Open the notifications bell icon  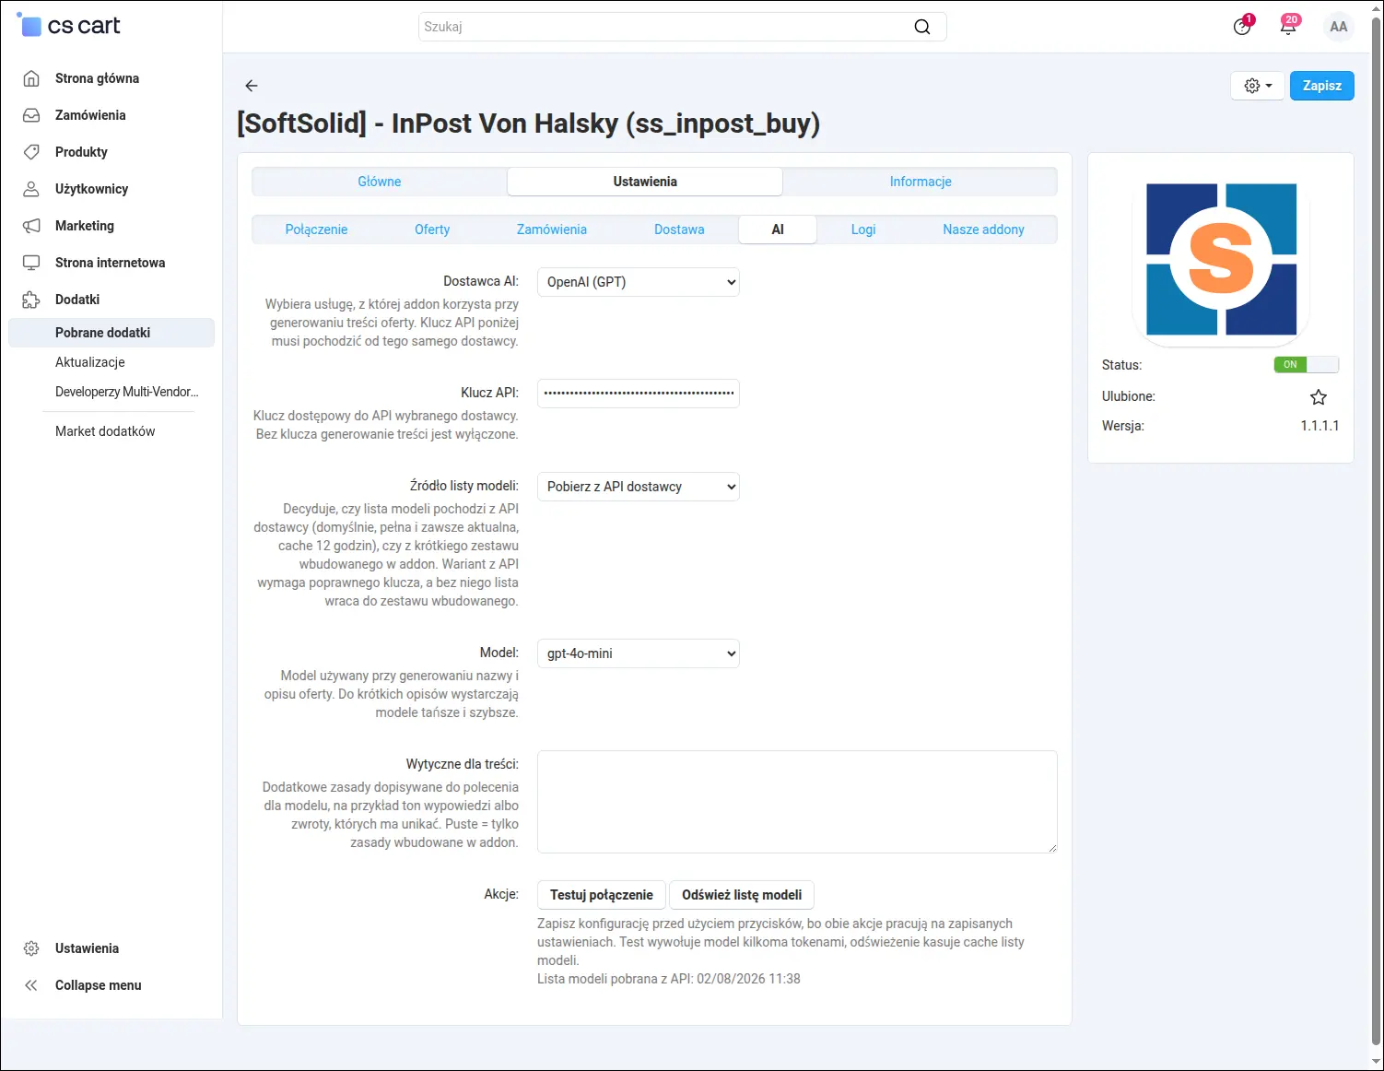coord(1288,26)
